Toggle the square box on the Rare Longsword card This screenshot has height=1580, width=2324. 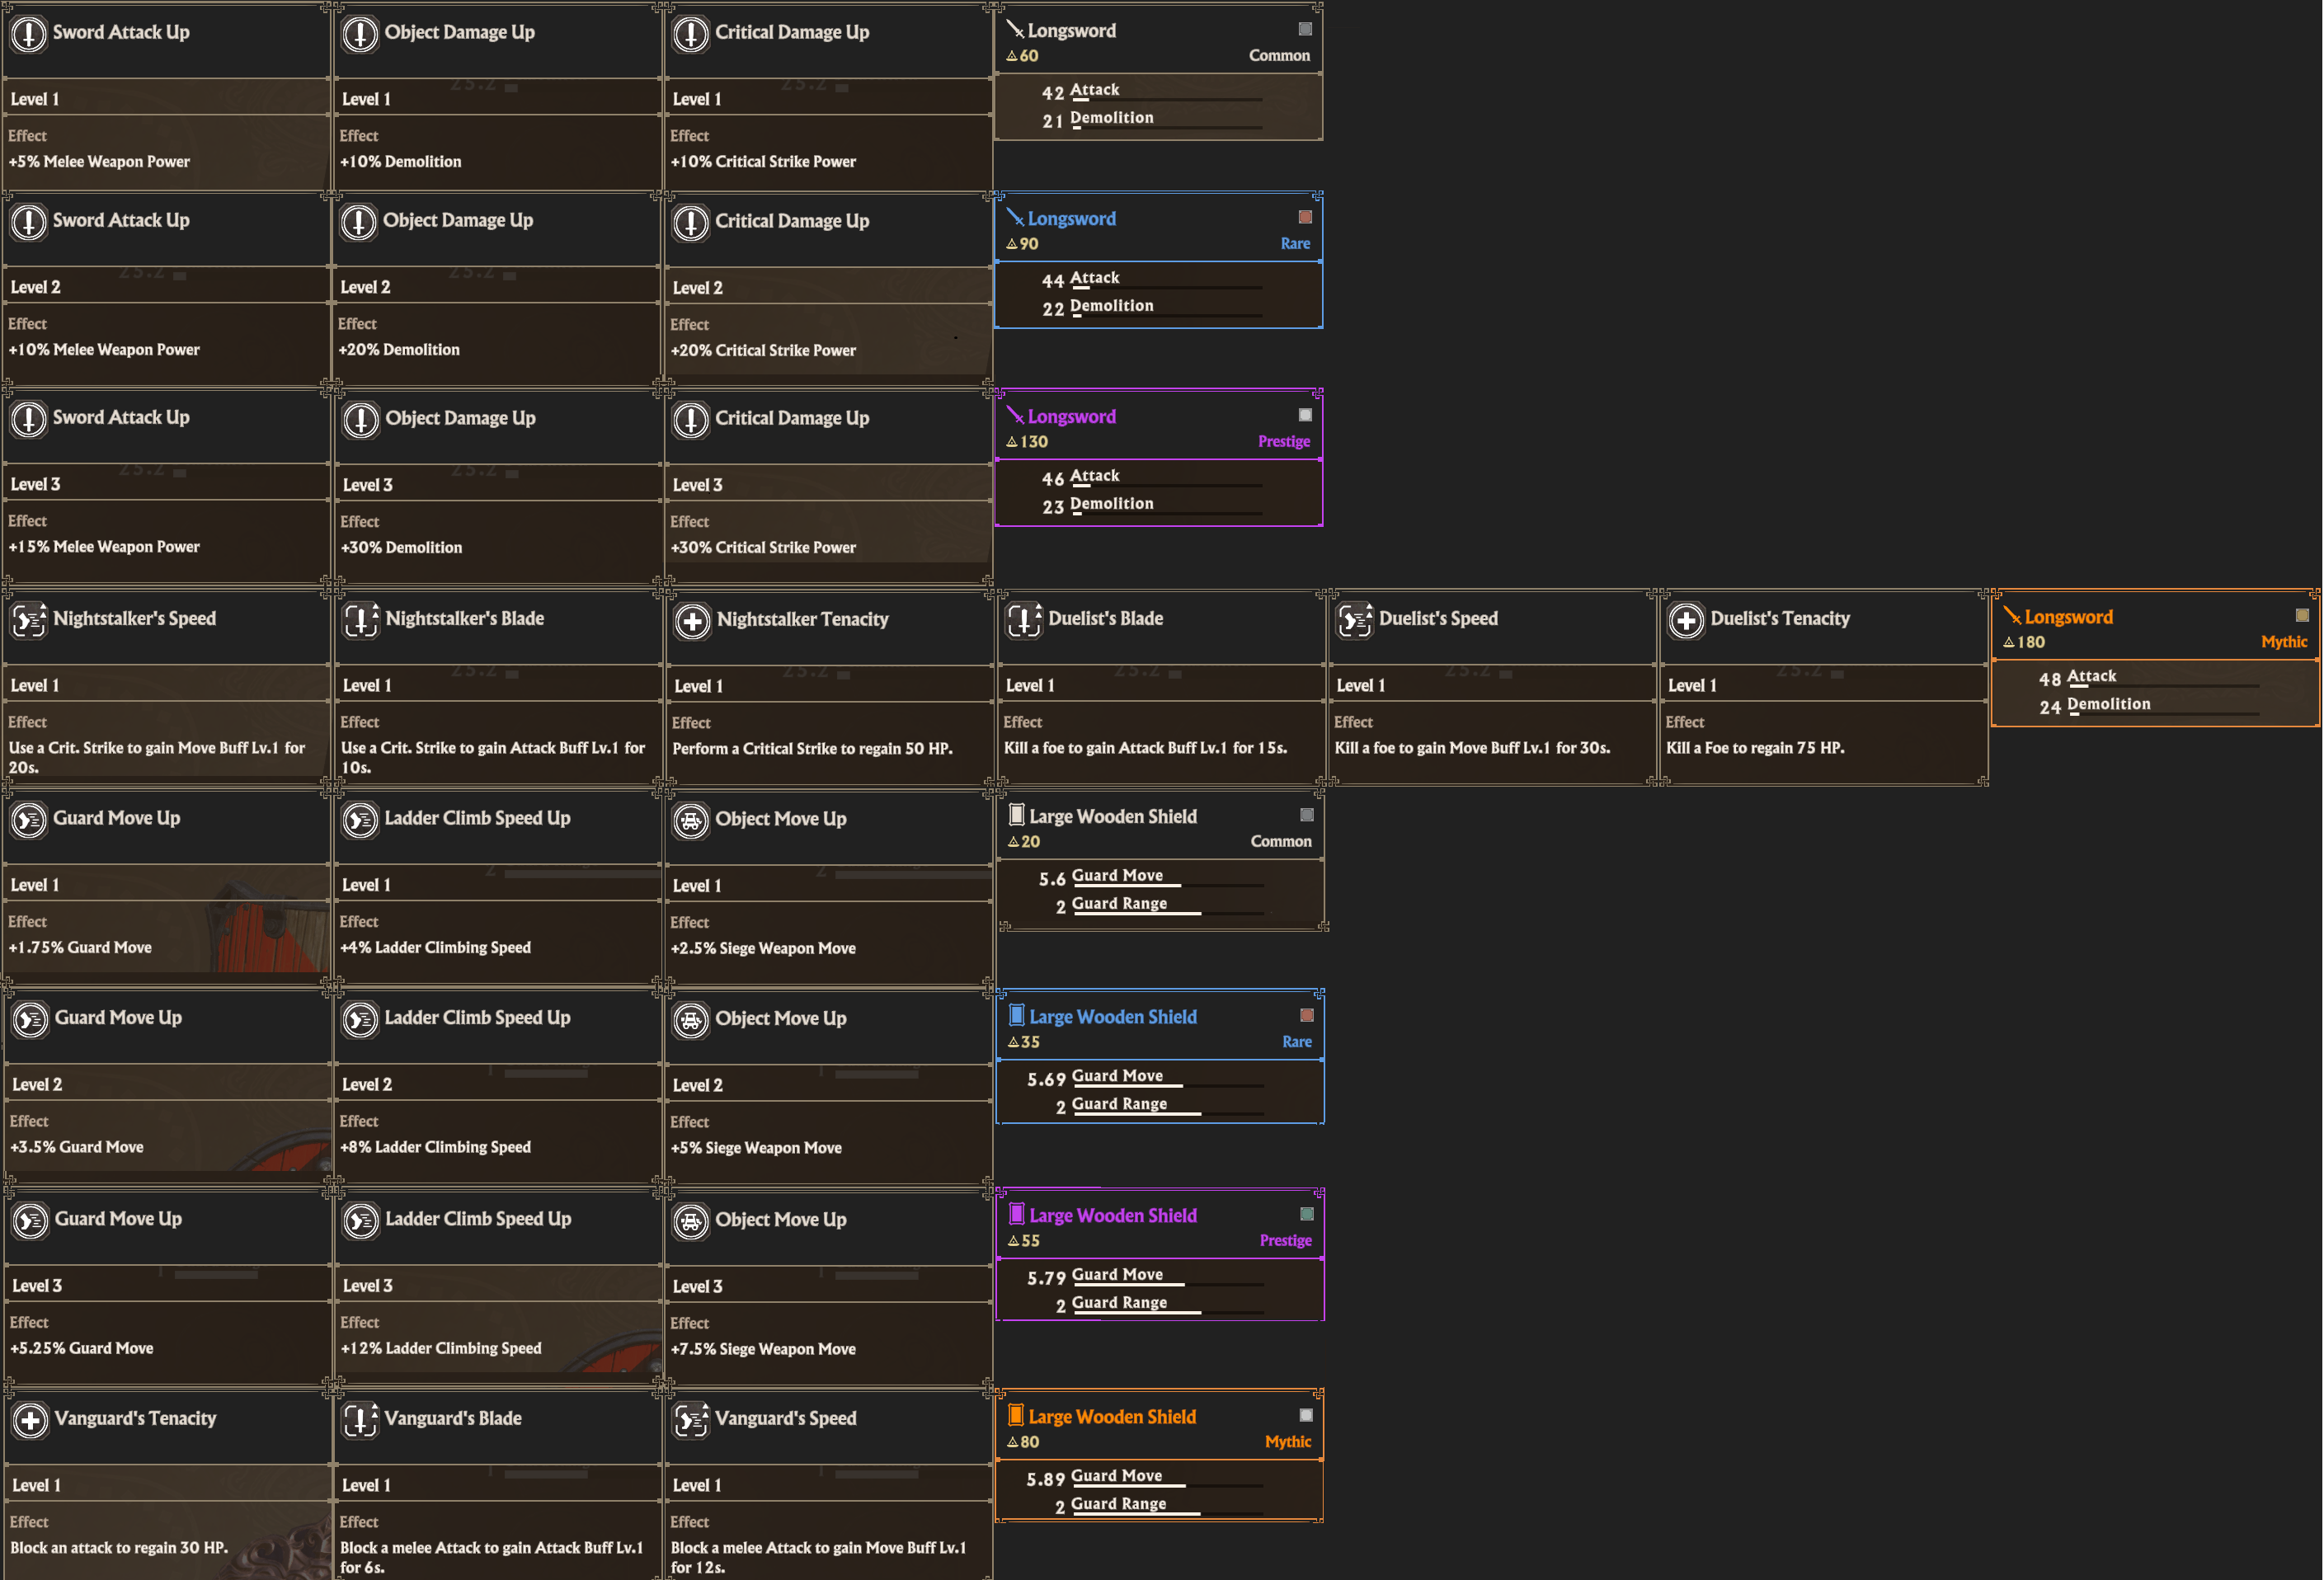[1305, 217]
